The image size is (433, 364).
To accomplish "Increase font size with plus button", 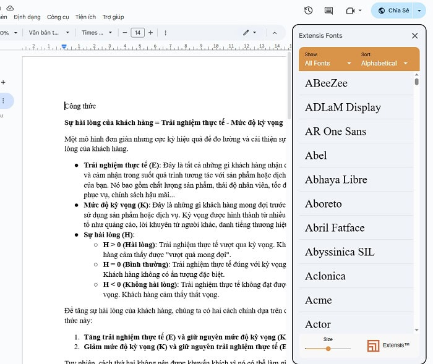I will 150,32.
